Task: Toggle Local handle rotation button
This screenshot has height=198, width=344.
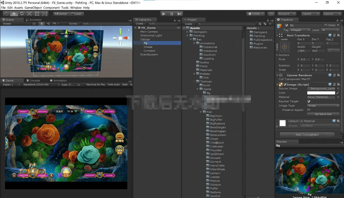Action: (76, 14)
